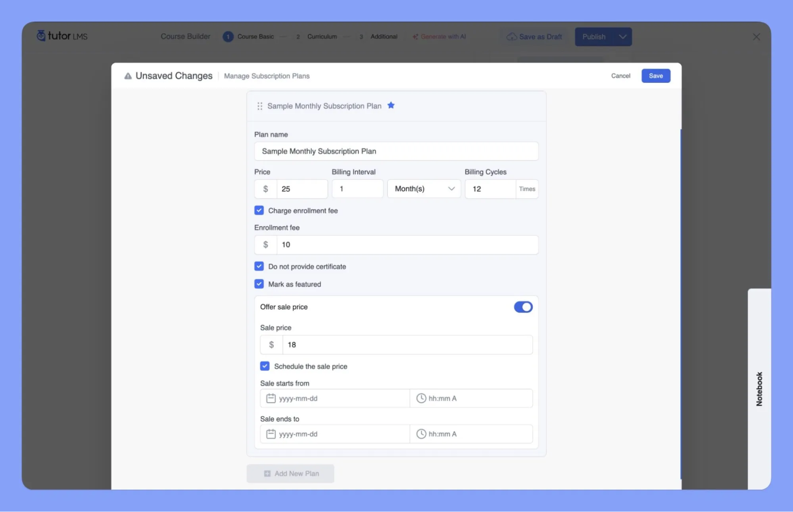Image resolution: width=793 pixels, height=512 pixels.
Task: Click the Save button
Action: pos(655,76)
